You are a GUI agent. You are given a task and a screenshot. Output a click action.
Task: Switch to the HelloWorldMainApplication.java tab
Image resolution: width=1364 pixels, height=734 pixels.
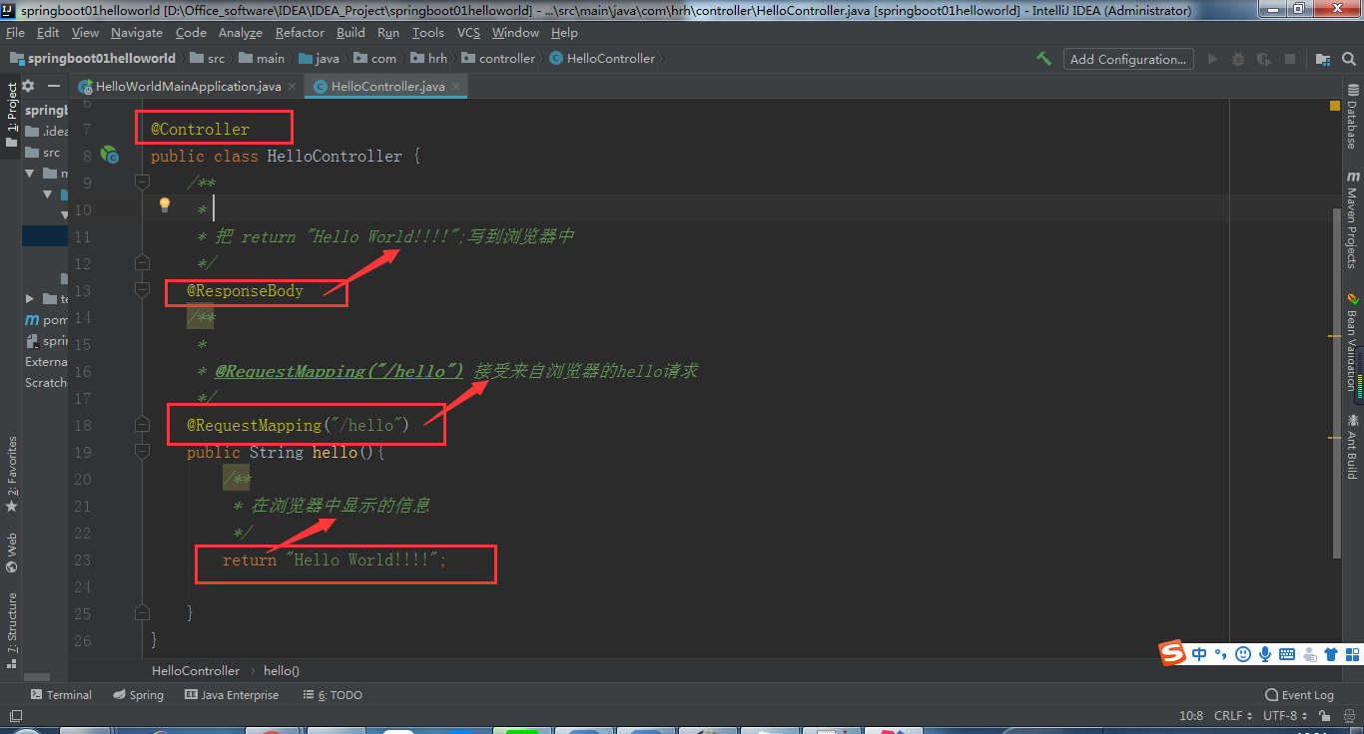(x=188, y=87)
